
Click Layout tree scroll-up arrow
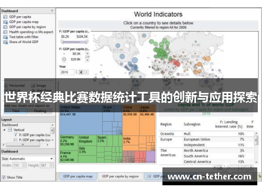(52, 125)
